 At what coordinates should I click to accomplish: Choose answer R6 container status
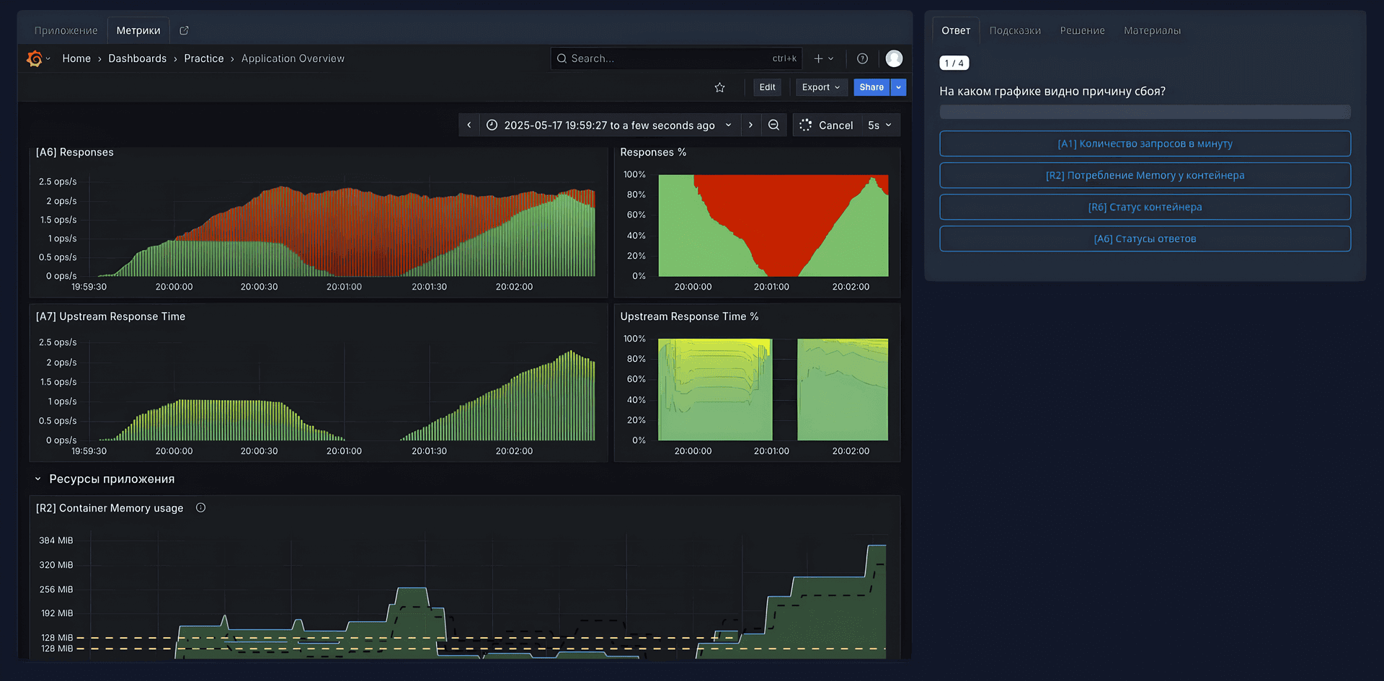coord(1145,207)
